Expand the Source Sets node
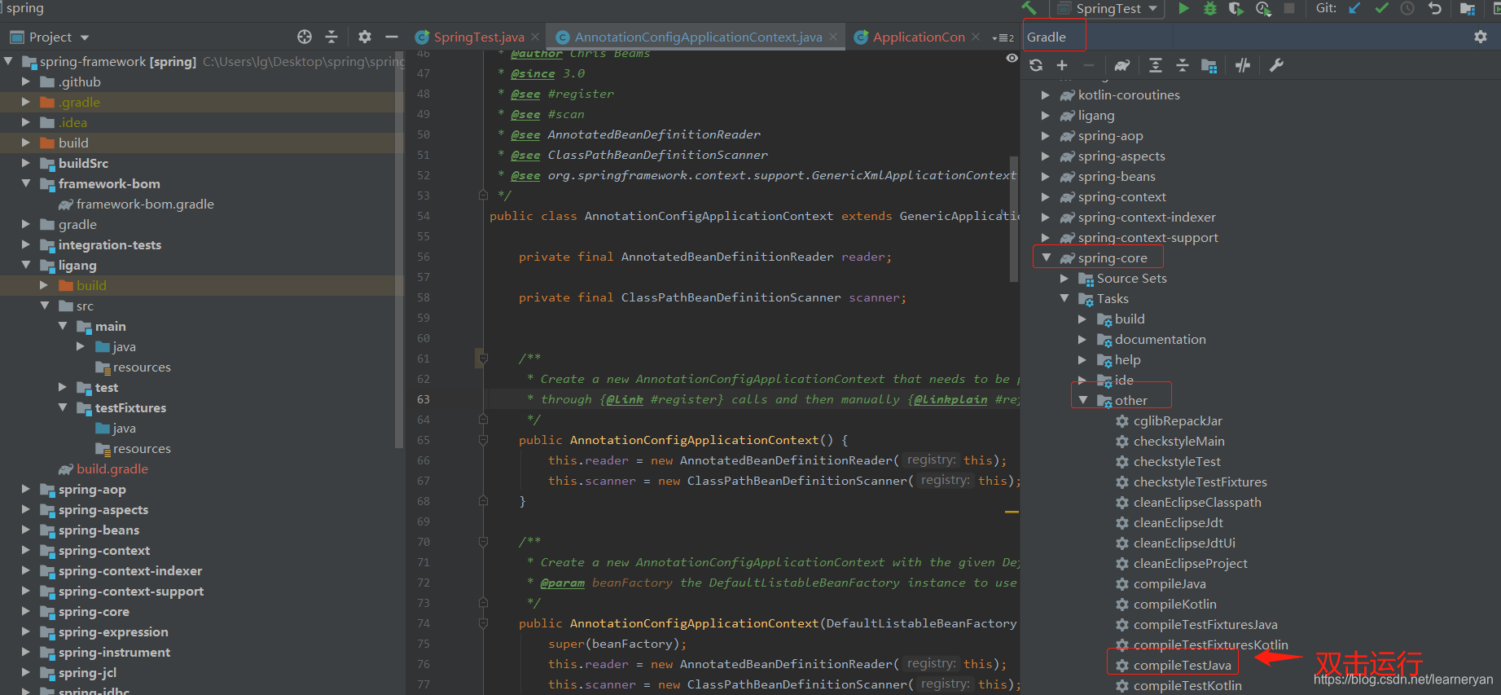1501x695 pixels. tap(1064, 278)
